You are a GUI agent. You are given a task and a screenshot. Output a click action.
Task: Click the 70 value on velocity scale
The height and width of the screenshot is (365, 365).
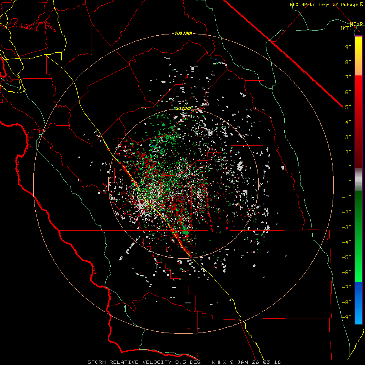pos(348,77)
